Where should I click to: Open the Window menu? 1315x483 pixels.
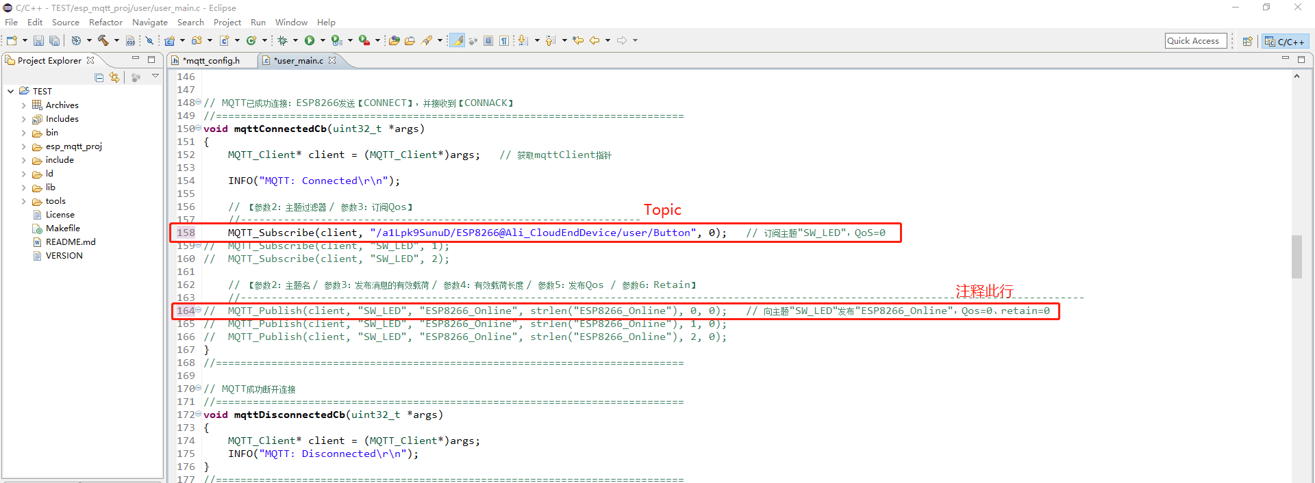[291, 22]
